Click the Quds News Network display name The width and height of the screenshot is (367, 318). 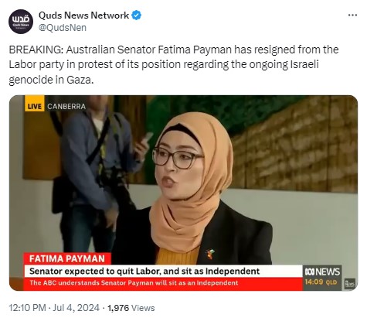click(83, 15)
